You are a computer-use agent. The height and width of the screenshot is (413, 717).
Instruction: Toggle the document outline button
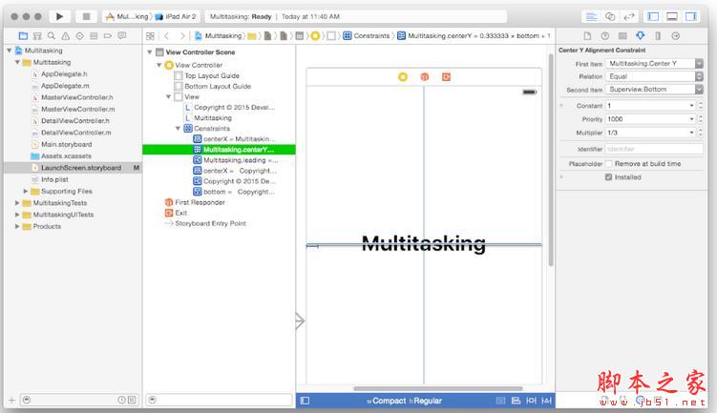(305, 401)
